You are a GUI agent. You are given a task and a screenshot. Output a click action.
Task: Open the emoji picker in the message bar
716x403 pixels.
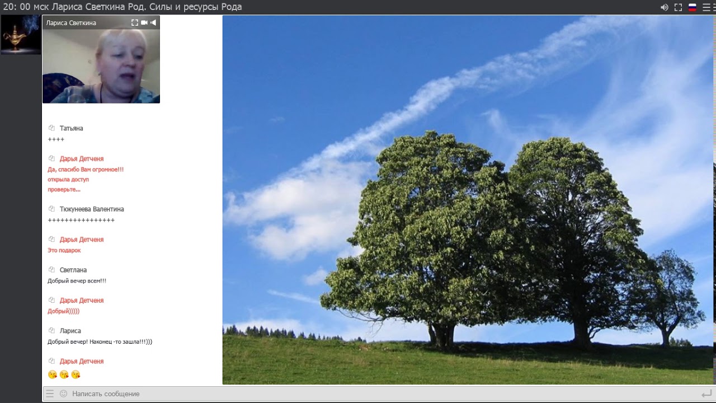click(x=63, y=393)
